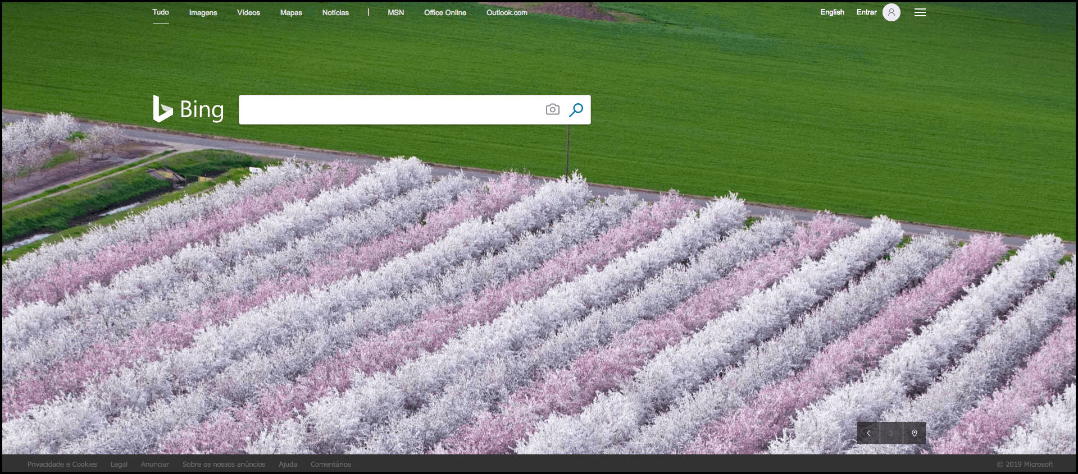1078x474 pixels.
Task: Open the Anunciar footer link
Action: (155, 464)
